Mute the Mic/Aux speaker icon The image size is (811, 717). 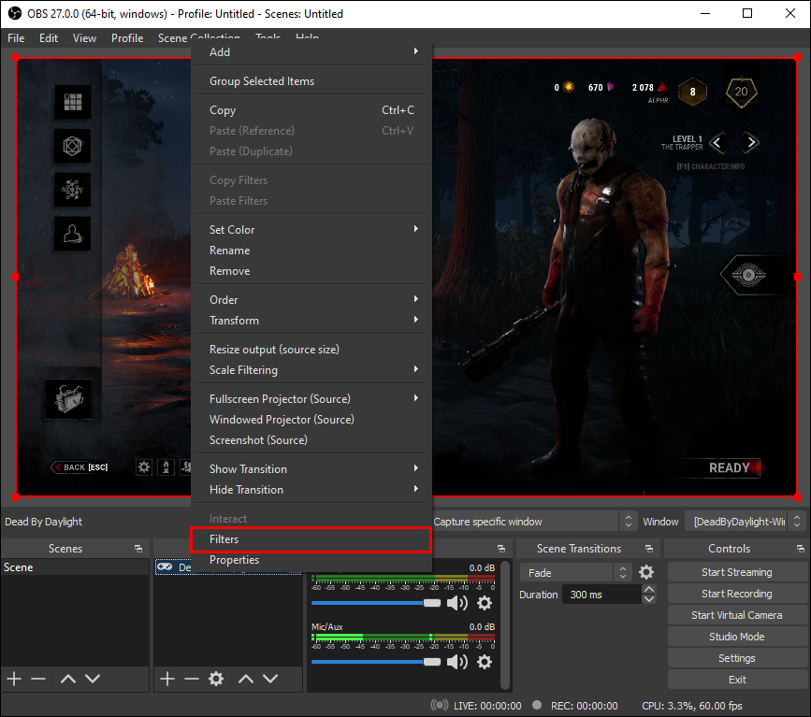(456, 662)
